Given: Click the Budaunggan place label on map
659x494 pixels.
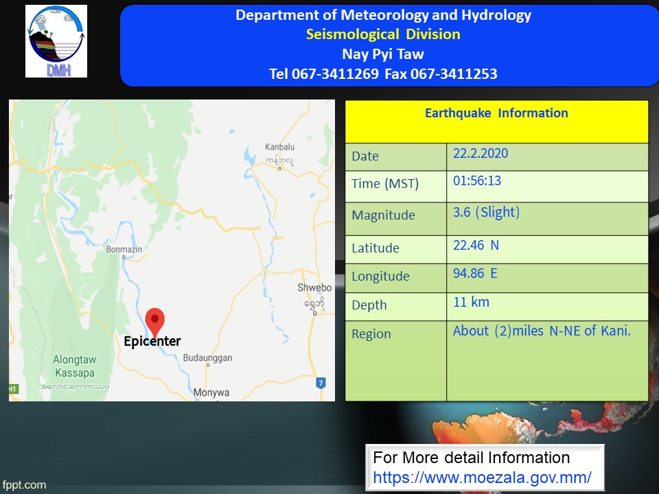Looking at the screenshot, I should point(207,358).
